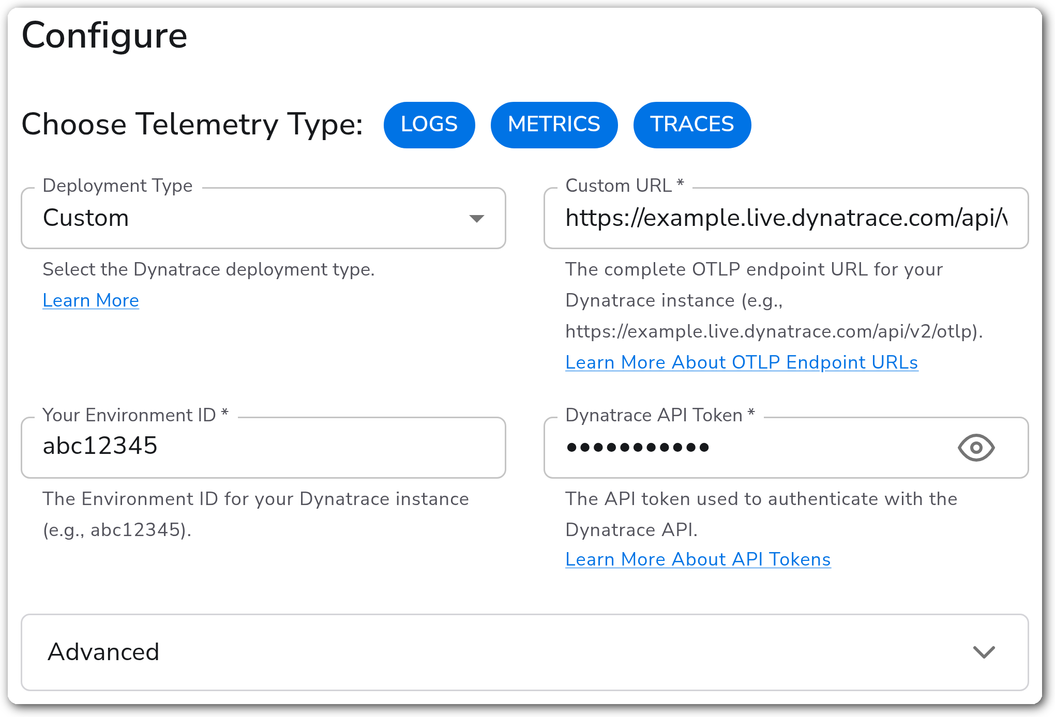Screen dimensions: 1055x717
Task: Show the API token with eye icon
Action: click(976, 447)
